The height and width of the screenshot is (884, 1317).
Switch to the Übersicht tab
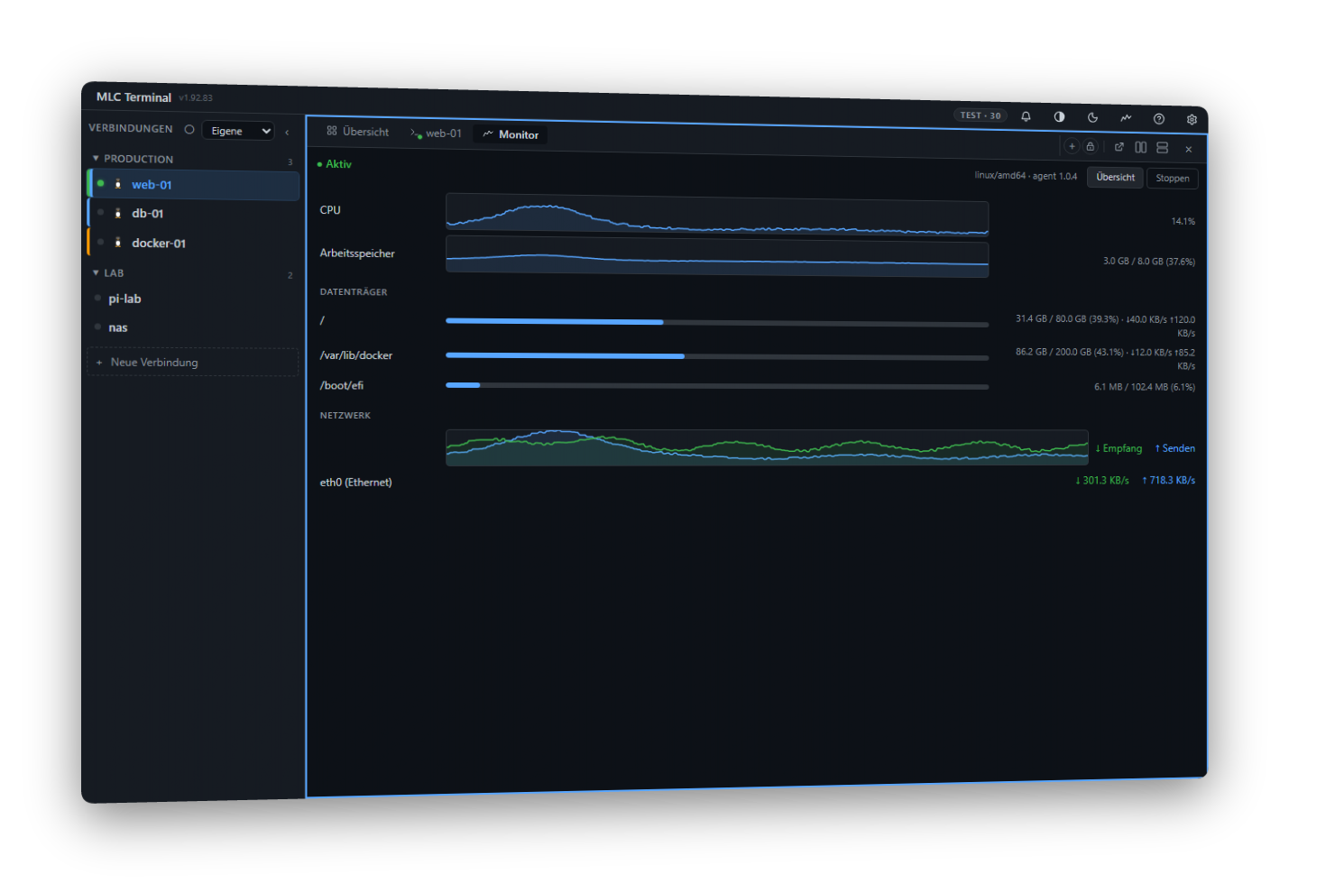pos(358,132)
